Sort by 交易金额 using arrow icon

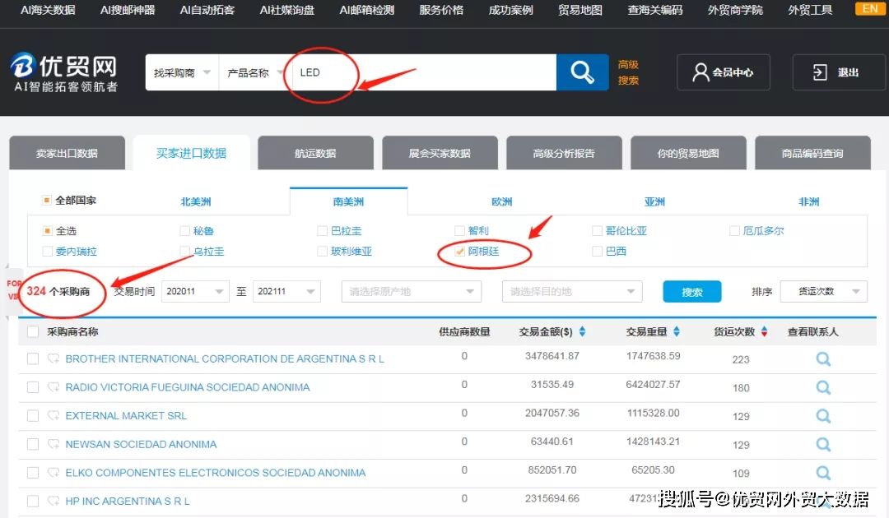pyautogui.click(x=582, y=331)
